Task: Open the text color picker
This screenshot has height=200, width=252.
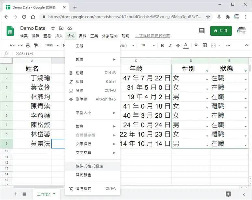Action: (x=186, y=45)
